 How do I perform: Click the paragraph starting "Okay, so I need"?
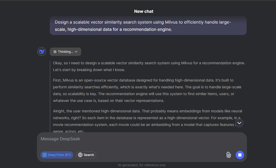coord(149,66)
